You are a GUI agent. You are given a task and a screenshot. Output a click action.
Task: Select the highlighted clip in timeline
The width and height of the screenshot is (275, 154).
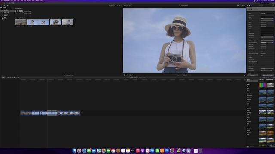coord(52,113)
